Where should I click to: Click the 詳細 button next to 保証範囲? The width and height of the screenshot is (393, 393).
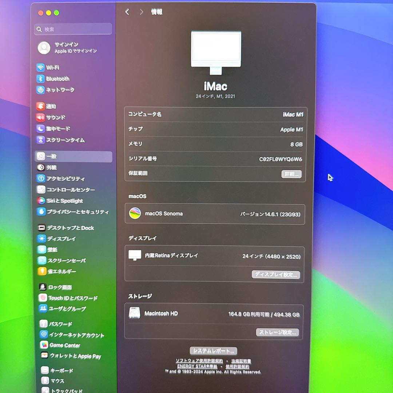(x=291, y=174)
